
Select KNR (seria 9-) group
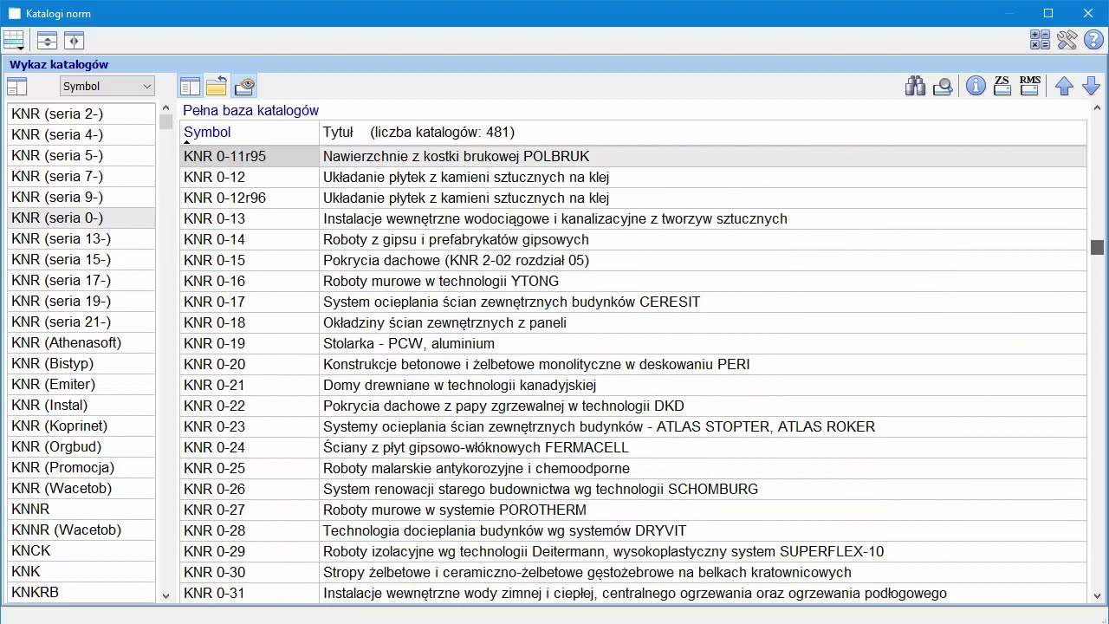click(81, 197)
